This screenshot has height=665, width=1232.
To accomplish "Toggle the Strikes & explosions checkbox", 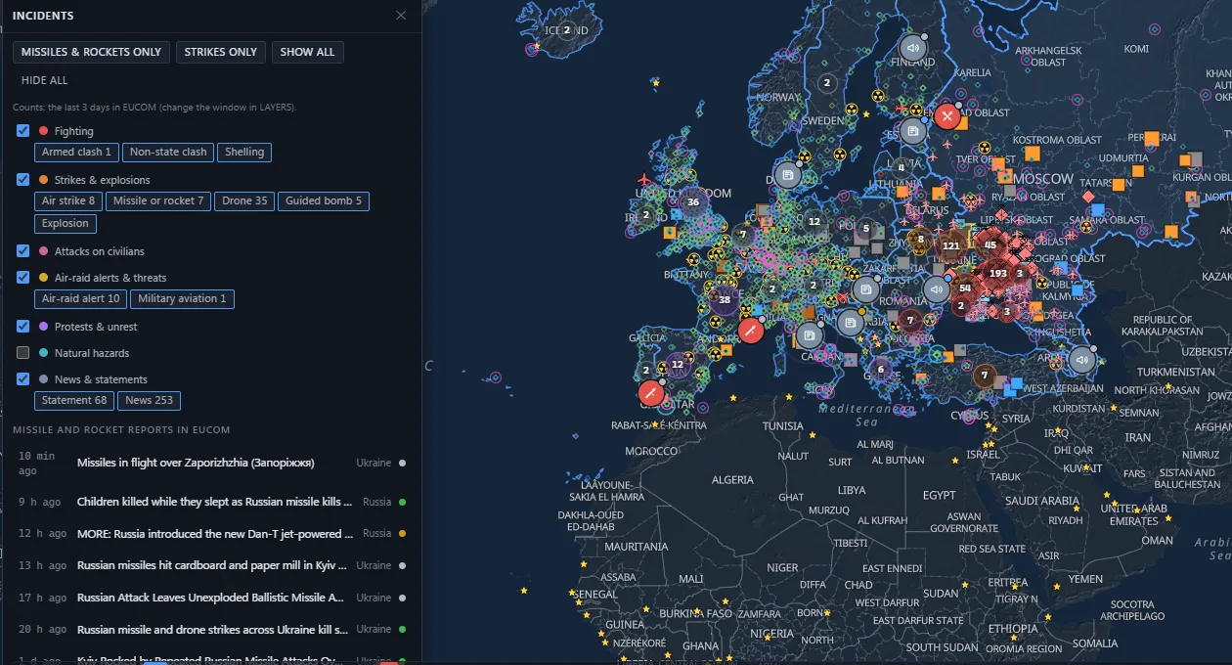I will point(23,179).
